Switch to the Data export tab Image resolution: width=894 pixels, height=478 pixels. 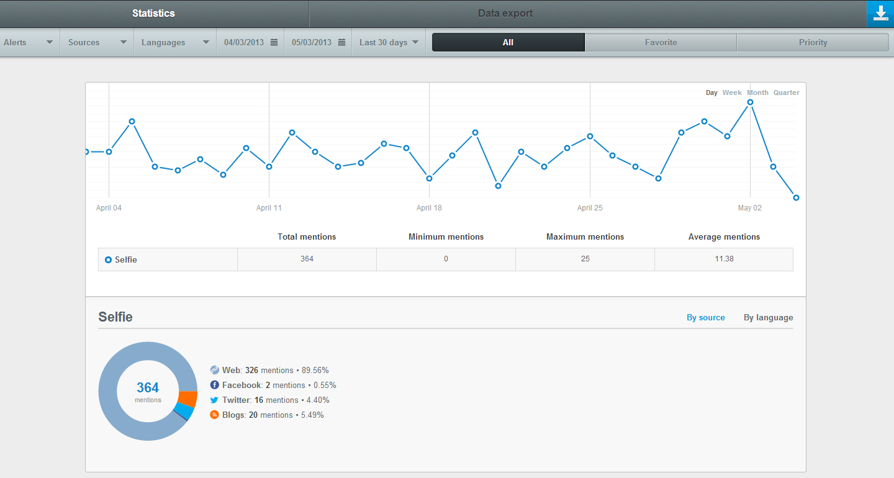point(505,14)
